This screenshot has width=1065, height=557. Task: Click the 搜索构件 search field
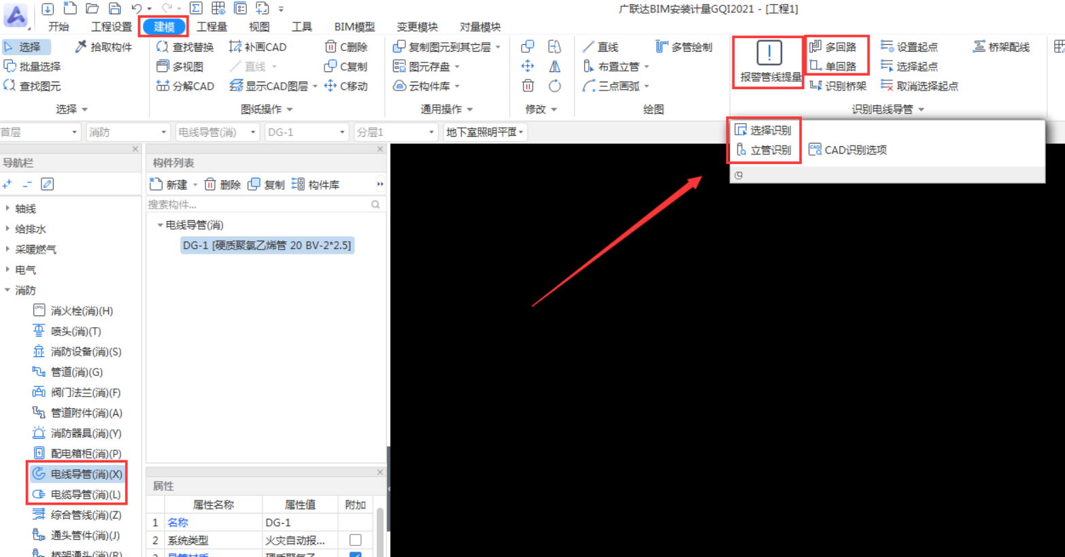click(265, 205)
